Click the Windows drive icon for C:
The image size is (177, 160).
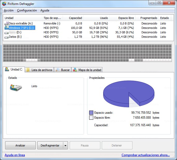6,28
